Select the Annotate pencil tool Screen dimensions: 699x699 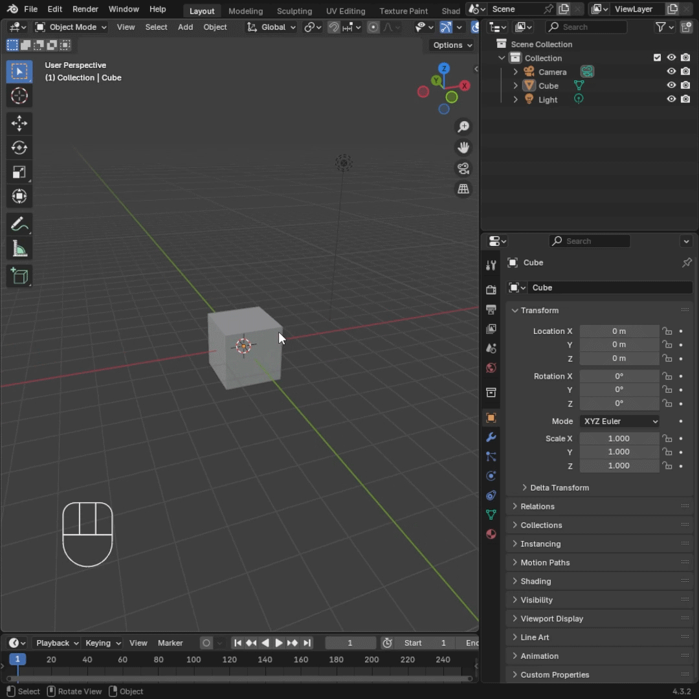[19, 225]
